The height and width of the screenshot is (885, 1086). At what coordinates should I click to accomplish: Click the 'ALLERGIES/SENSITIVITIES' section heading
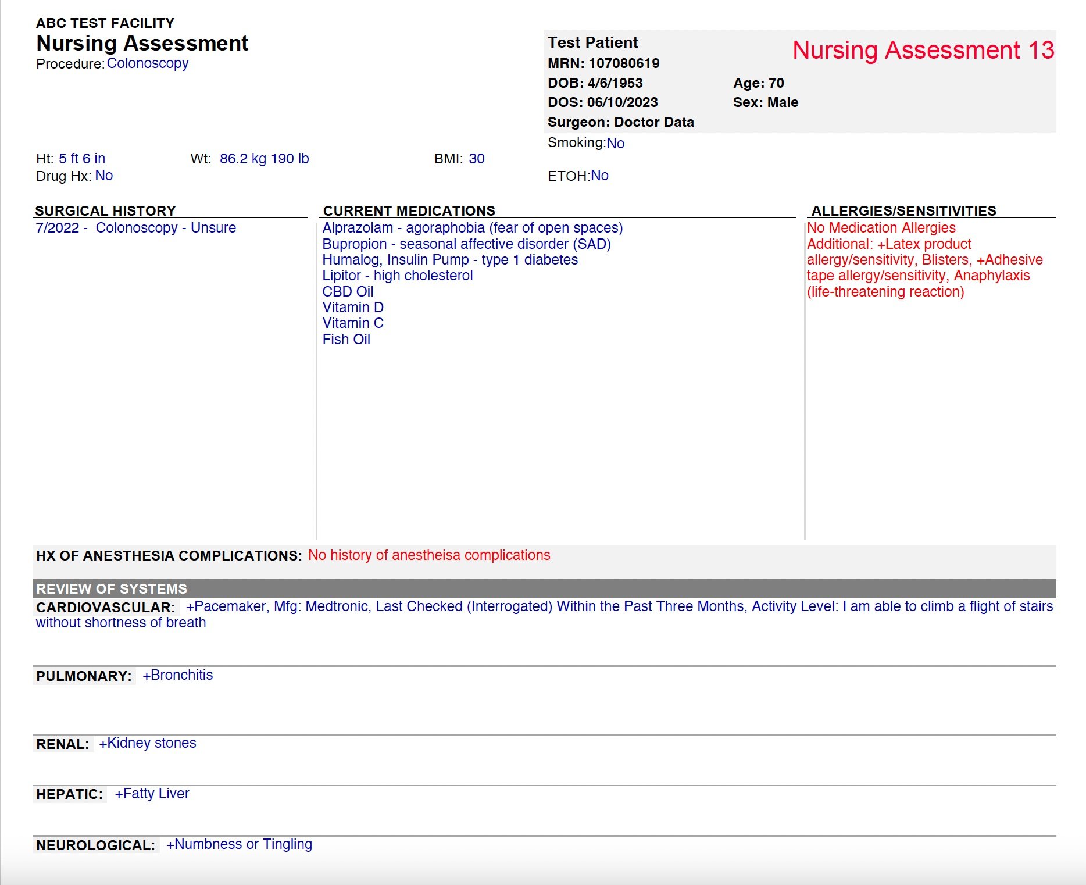903,210
